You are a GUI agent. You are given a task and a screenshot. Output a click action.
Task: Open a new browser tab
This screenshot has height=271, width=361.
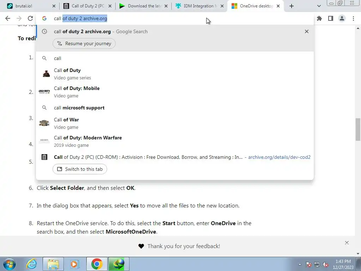[x=292, y=6]
